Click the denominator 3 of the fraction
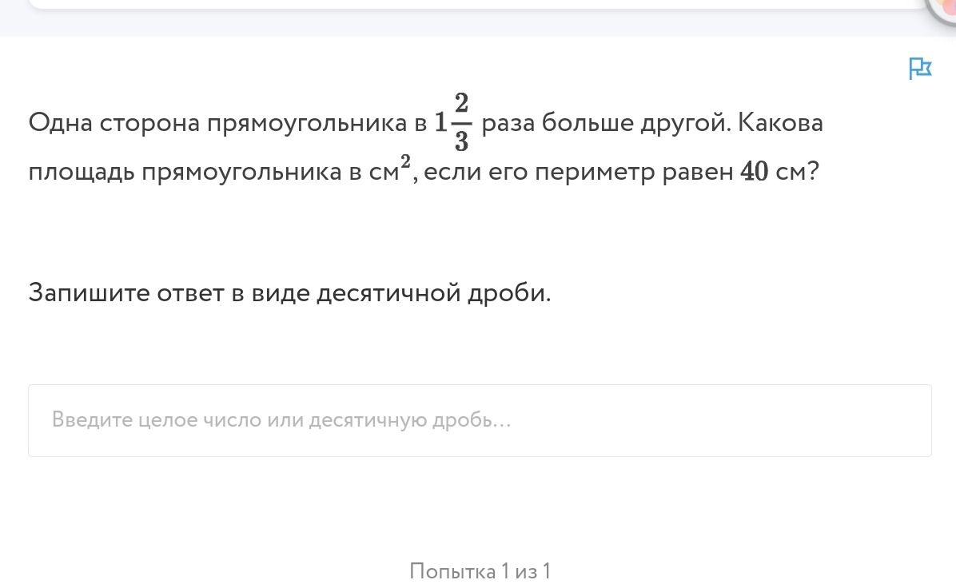 tap(461, 141)
